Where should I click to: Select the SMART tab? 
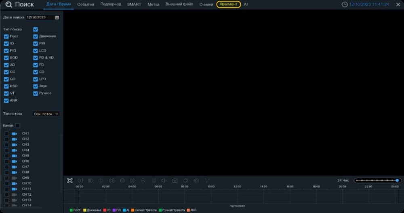pyautogui.click(x=134, y=4)
